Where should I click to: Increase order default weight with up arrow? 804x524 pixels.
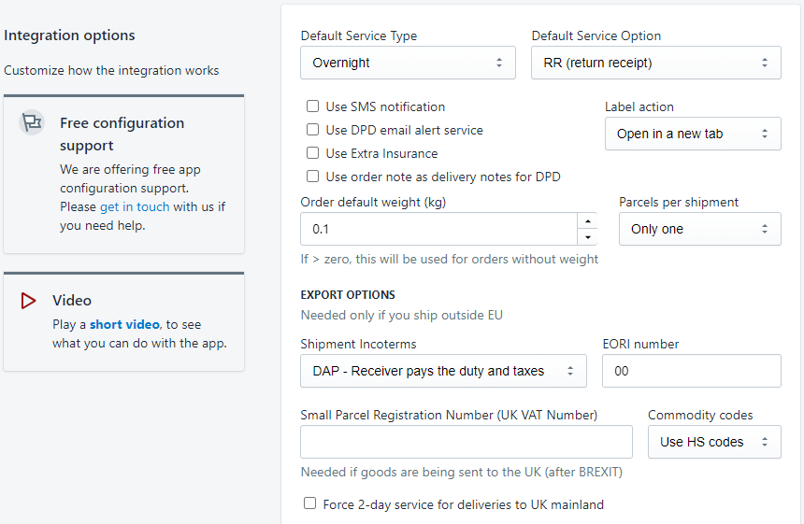coord(588,221)
